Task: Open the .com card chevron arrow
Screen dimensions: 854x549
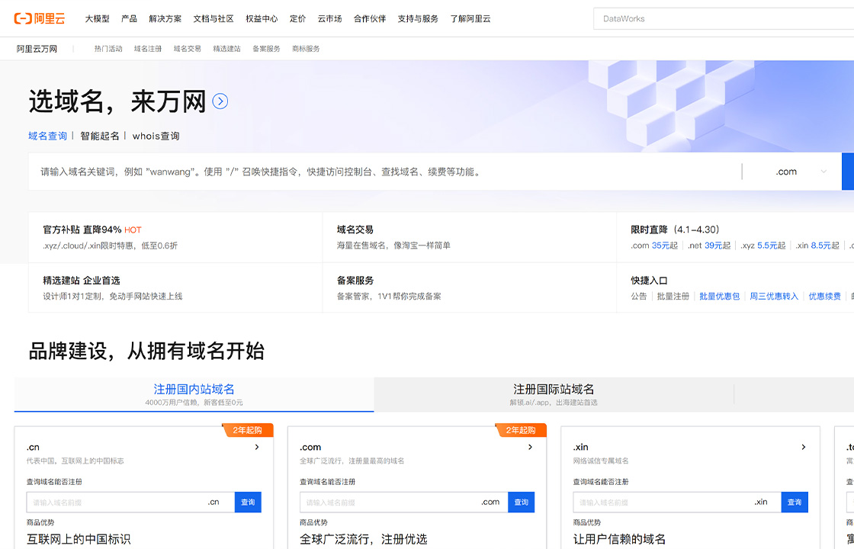Action: tap(530, 447)
